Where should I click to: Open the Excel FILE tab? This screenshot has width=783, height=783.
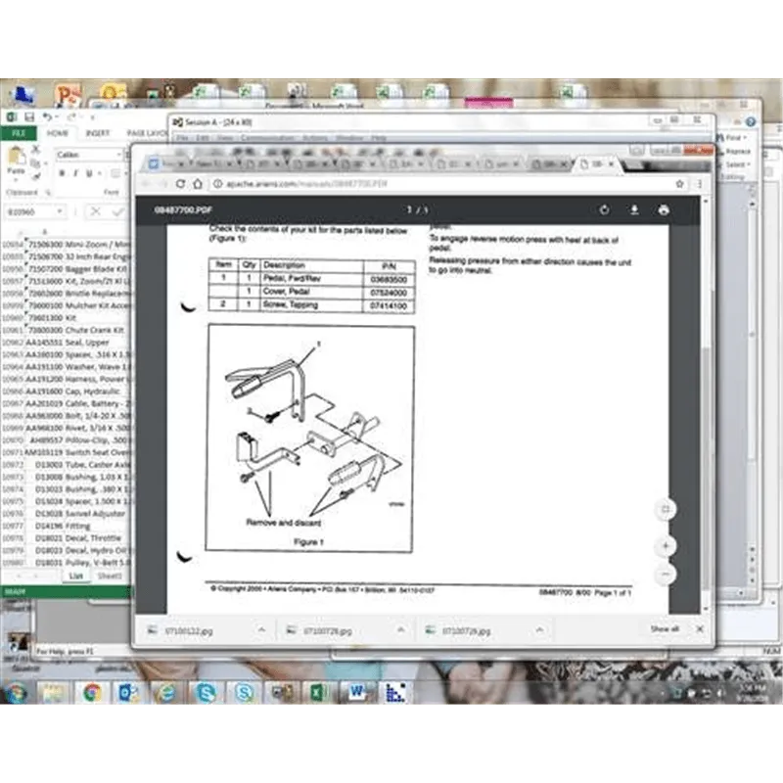pyautogui.click(x=19, y=133)
